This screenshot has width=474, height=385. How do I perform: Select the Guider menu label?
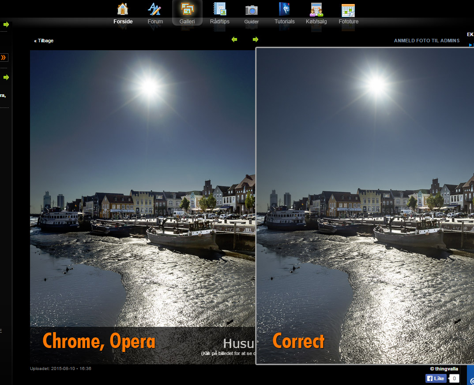coord(252,22)
